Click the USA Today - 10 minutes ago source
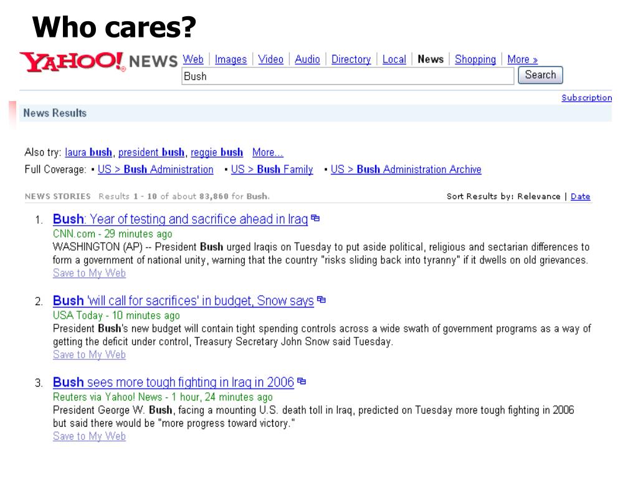638x479 pixels. click(117, 315)
